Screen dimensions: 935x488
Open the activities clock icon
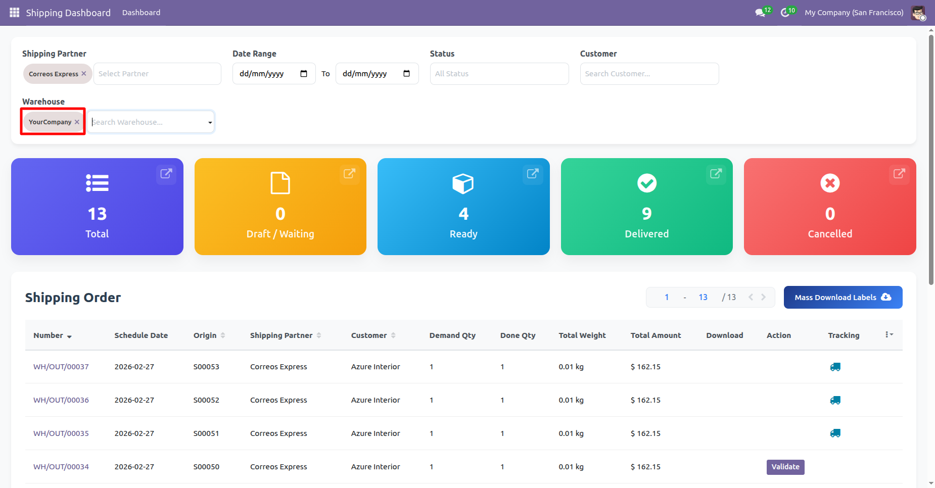tap(785, 13)
